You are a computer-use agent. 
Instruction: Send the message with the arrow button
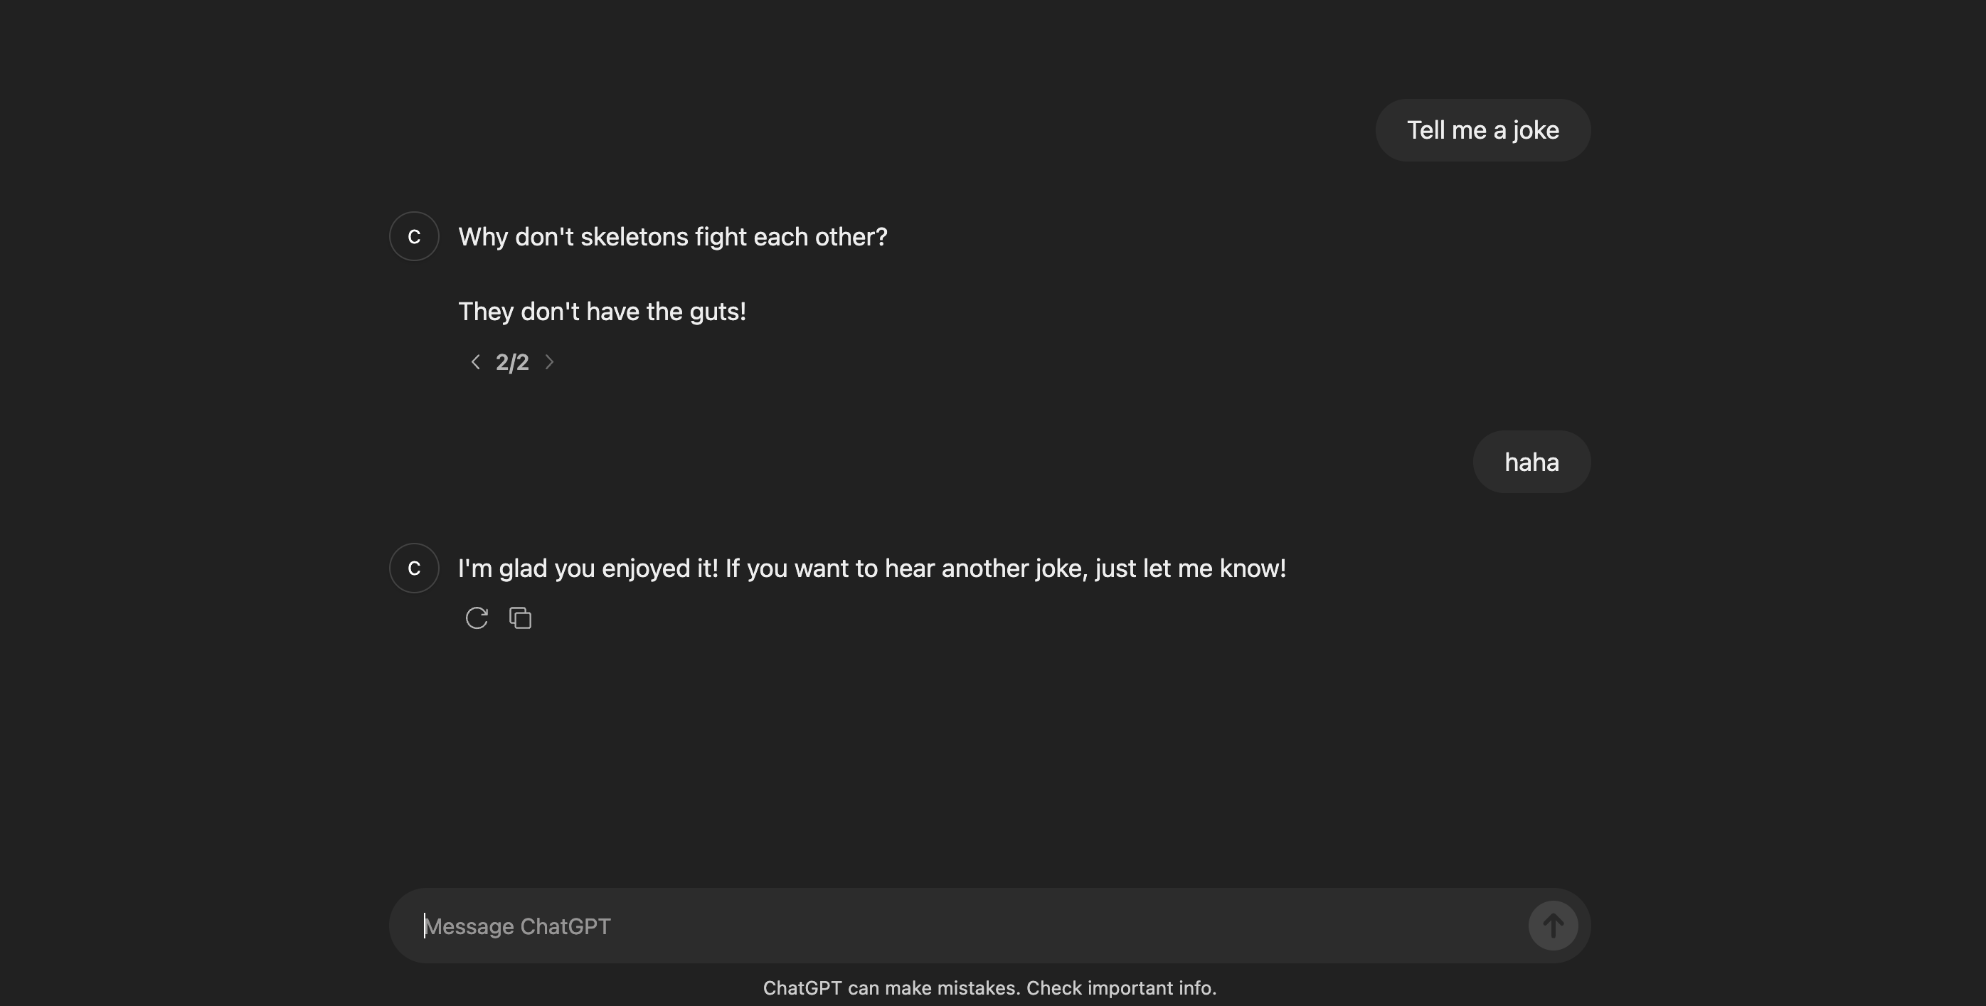(1553, 926)
